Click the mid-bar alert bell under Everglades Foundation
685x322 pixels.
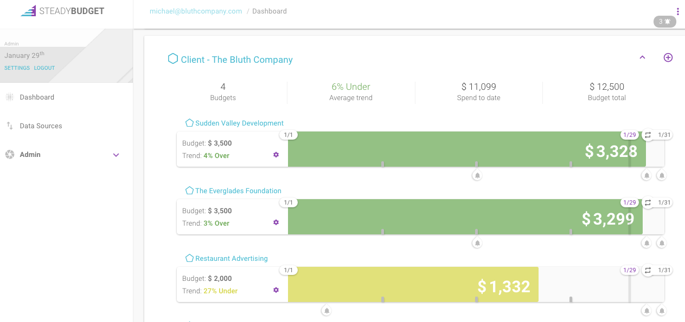point(477,243)
